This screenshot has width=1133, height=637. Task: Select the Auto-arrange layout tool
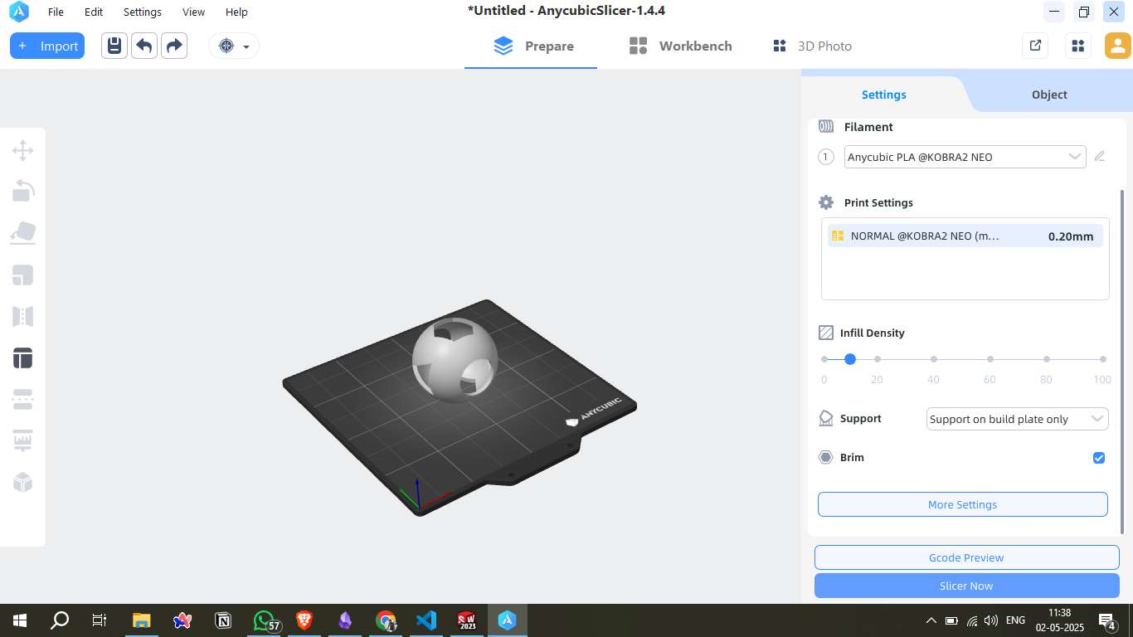click(x=22, y=357)
